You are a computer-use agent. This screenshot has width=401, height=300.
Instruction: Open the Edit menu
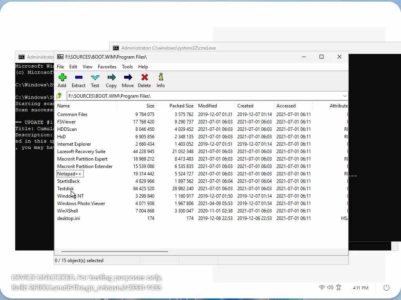click(x=73, y=66)
